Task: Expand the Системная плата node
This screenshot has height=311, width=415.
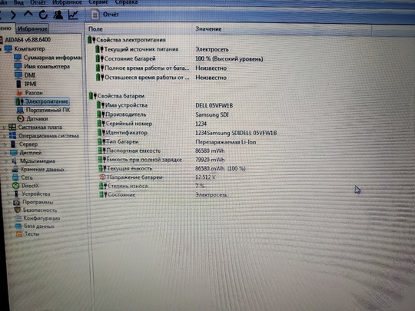Action: pyautogui.click(x=4, y=127)
